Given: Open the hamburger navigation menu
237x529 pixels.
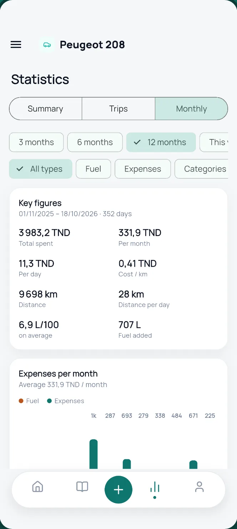Looking at the screenshot, I should (x=16, y=45).
